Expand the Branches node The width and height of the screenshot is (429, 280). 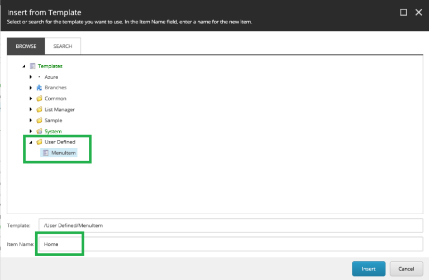31,88
